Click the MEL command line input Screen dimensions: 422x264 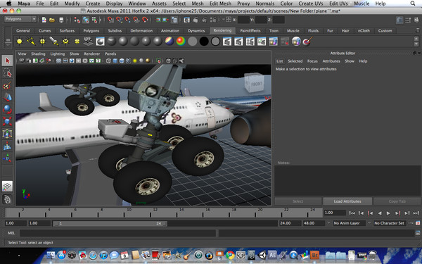[117, 233]
